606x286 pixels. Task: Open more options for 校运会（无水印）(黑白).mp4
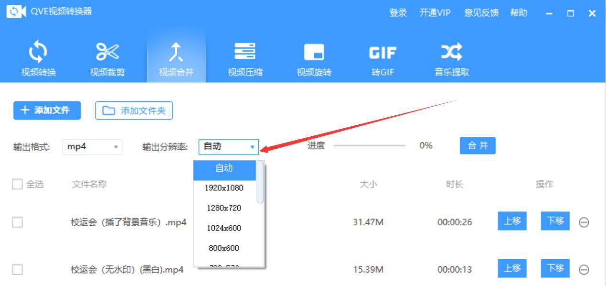(584, 270)
